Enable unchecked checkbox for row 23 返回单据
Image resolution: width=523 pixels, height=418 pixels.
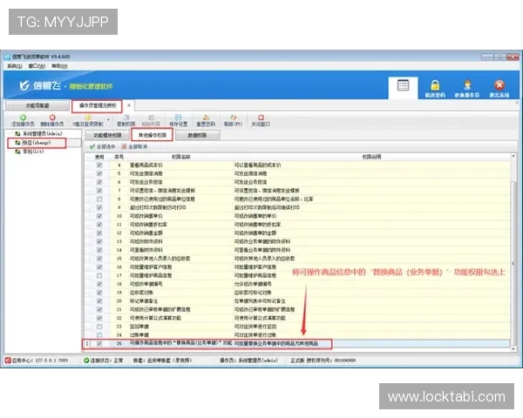tap(99, 327)
